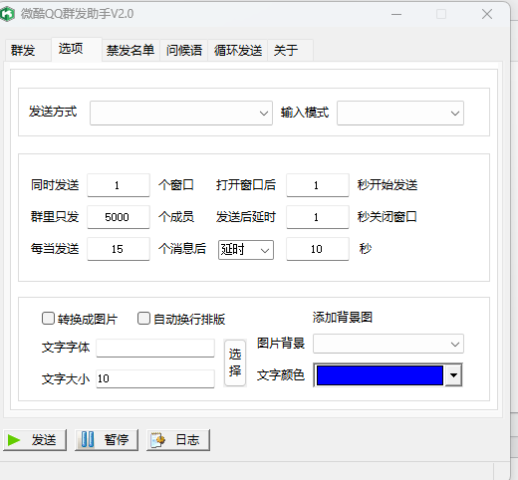Go to the 循环发送 tab
The image size is (518, 480).
238,50
